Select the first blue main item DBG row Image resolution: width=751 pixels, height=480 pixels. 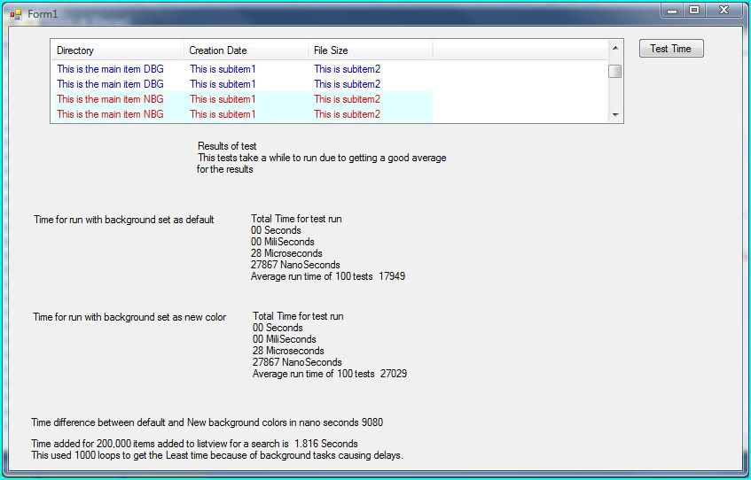click(x=110, y=69)
